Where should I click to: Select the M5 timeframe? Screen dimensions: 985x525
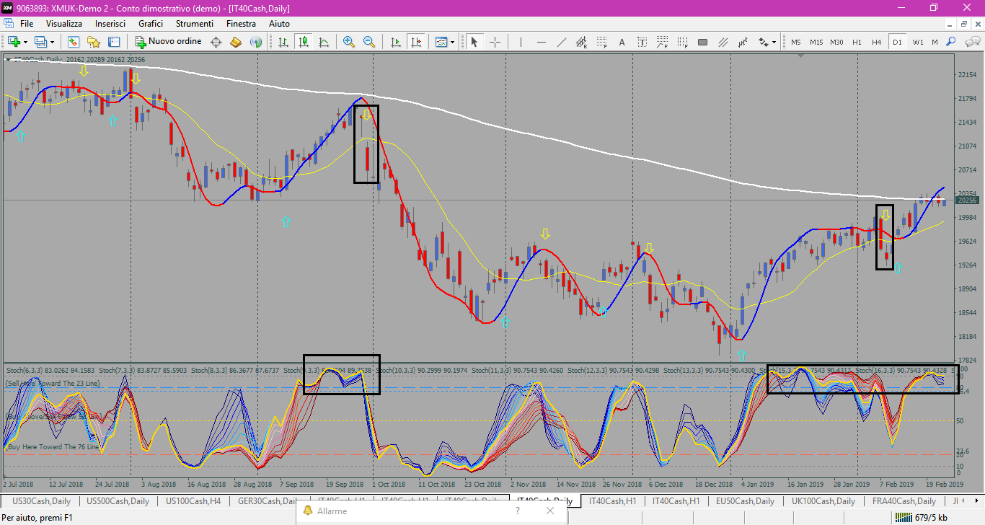pyautogui.click(x=796, y=42)
